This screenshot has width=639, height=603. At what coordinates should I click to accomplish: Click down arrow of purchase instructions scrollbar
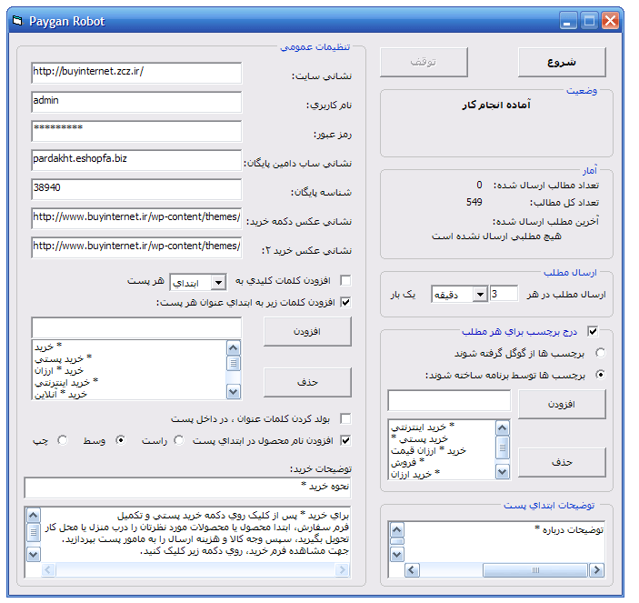33,555
